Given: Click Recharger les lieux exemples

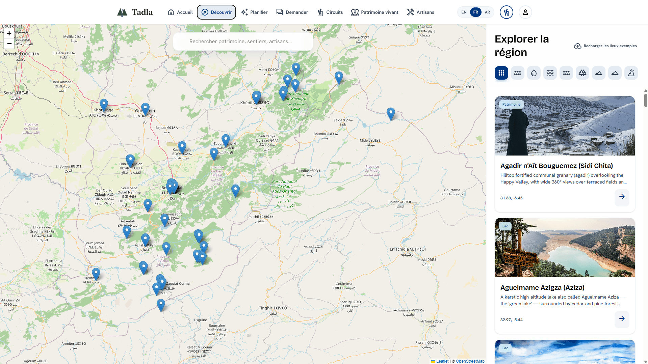Looking at the screenshot, I should tap(605, 46).
